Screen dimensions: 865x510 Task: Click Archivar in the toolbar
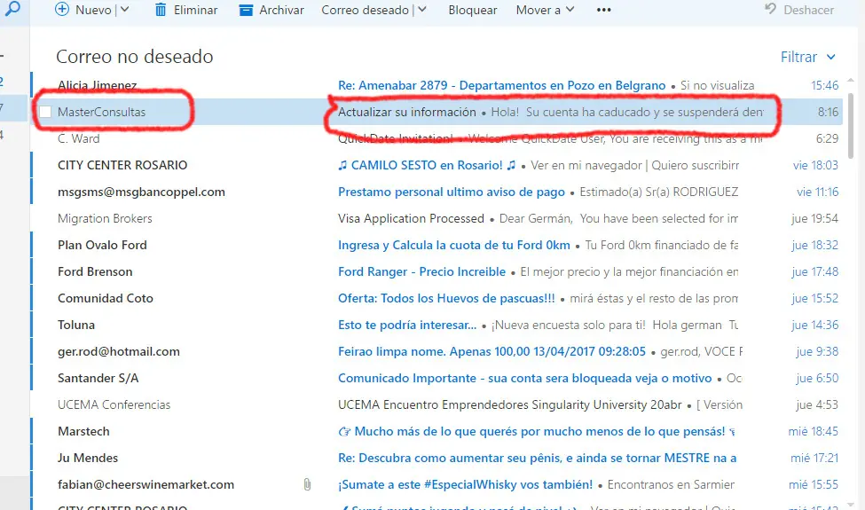[x=281, y=10]
